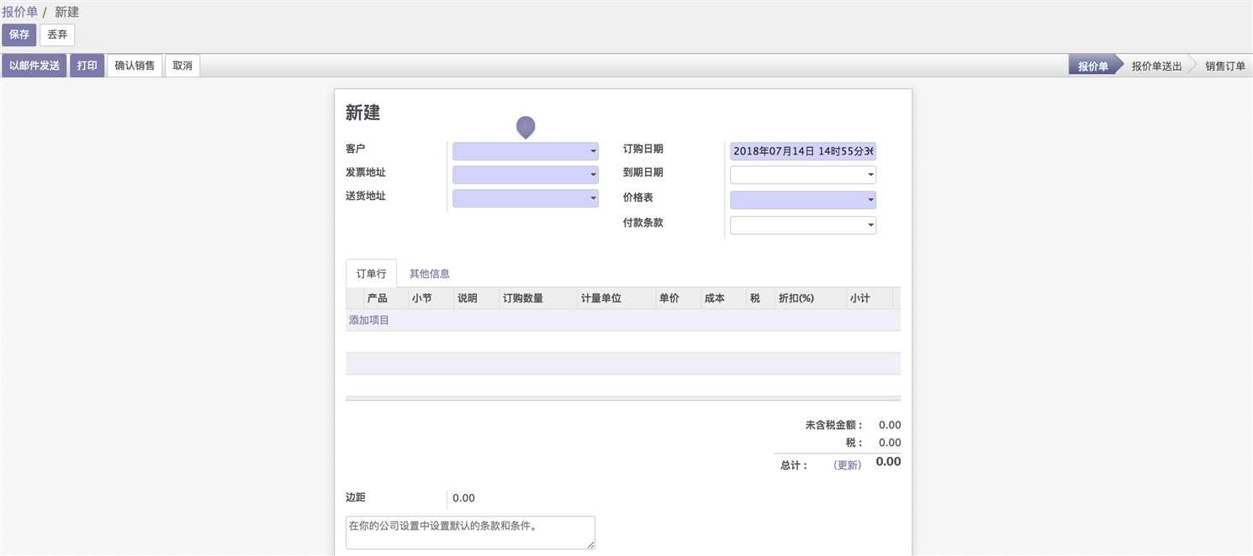Open the 送货地址 delivery address dropdown
The image size is (1253, 556).
(526, 198)
